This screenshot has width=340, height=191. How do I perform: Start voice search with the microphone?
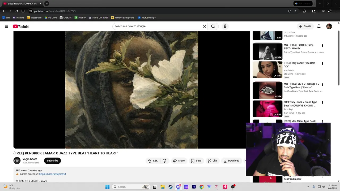(x=225, y=26)
